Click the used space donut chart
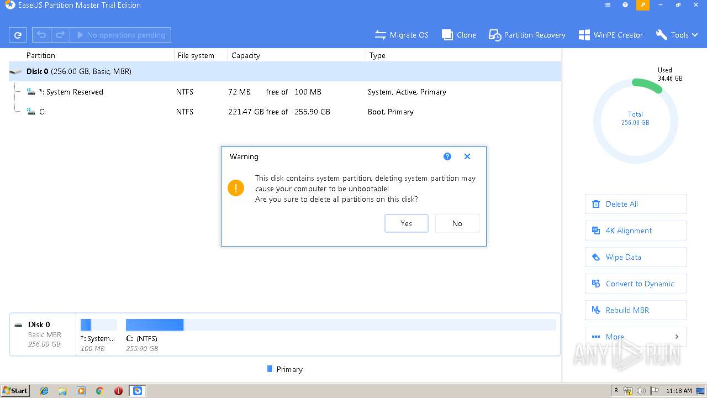Screen dimensions: 707x398 [x=635, y=121]
